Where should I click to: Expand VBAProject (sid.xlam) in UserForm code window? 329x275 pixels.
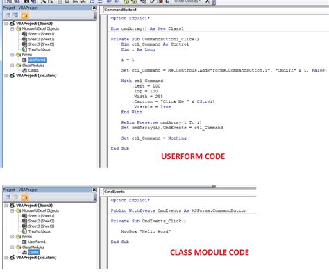pos(6,76)
